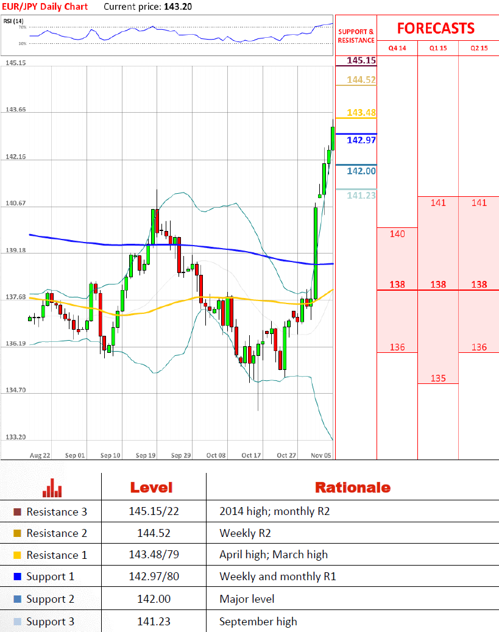
Task: Click the Nov 05 date axis label
Action: (x=321, y=455)
